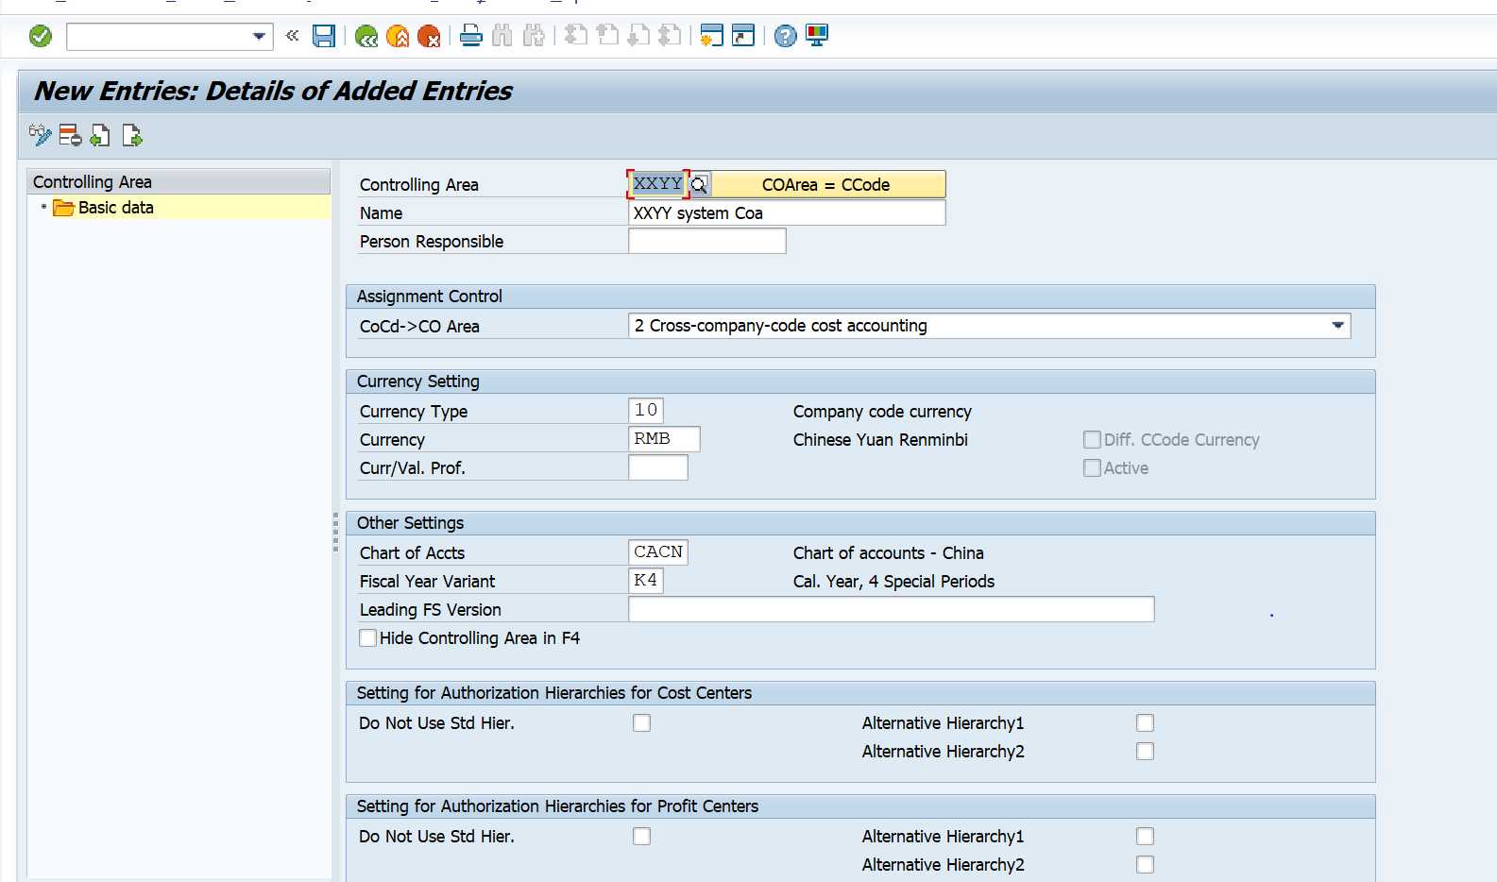1497x882 pixels.
Task: Check Do Not Use Std Hier. for Cost Centers
Action: pos(641,722)
